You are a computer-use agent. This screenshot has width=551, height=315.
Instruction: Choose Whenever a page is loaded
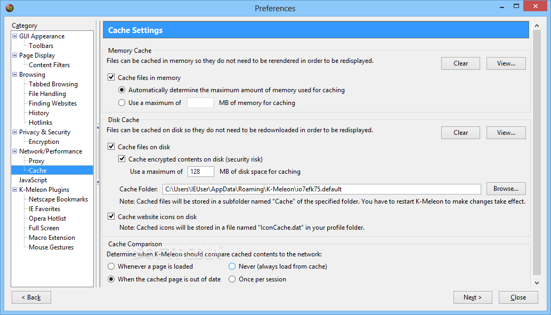point(111,266)
